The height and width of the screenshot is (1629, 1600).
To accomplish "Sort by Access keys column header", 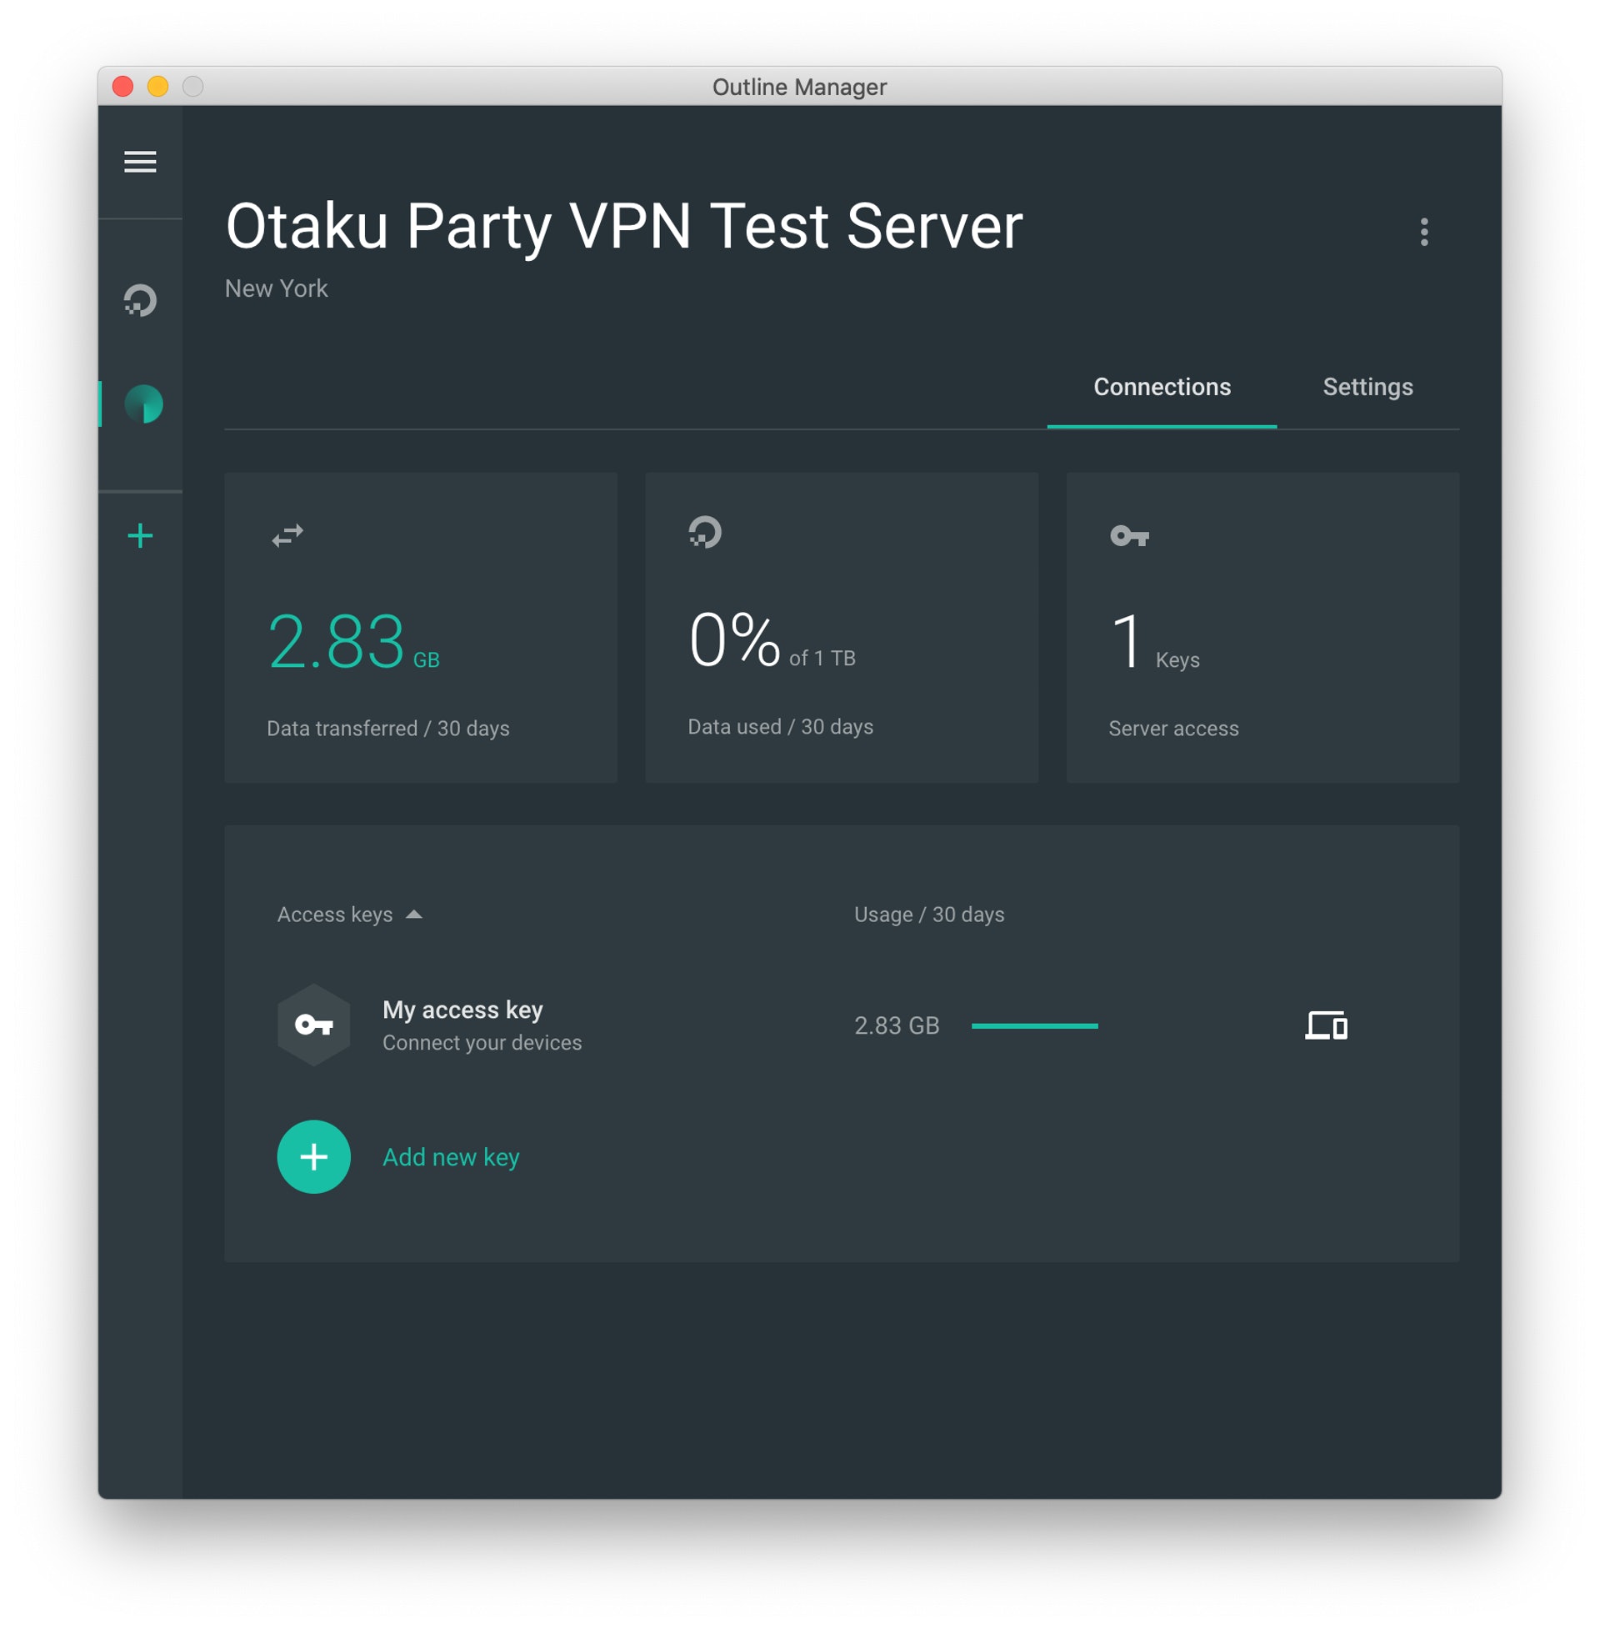I will point(334,915).
